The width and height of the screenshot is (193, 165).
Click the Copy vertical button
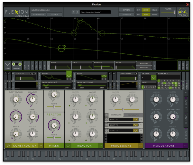187,66
